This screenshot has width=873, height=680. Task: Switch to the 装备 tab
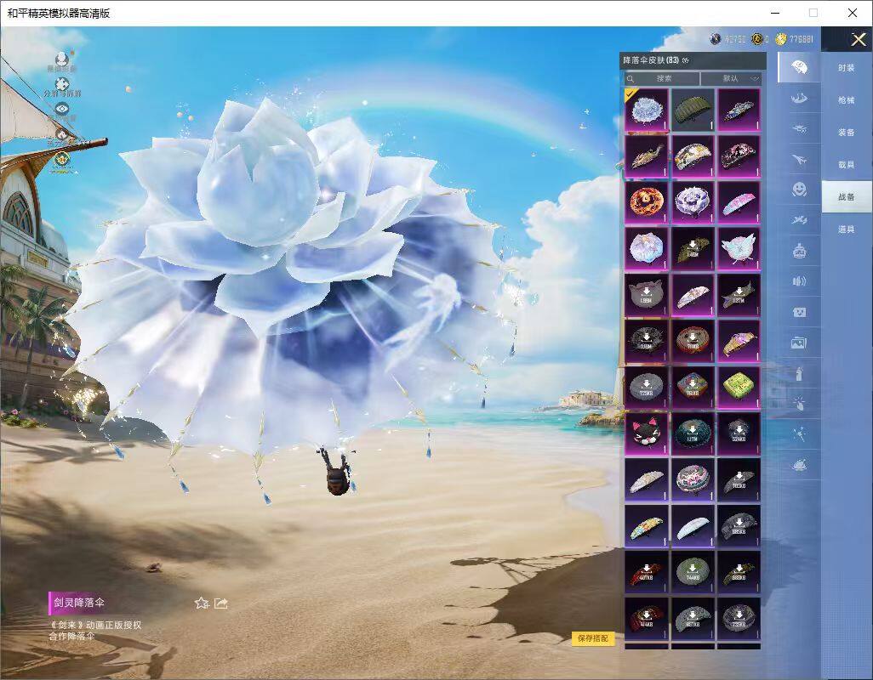(x=847, y=133)
